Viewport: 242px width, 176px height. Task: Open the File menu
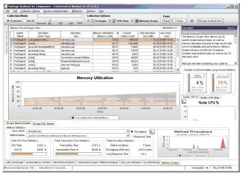click(x=8, y=11)
